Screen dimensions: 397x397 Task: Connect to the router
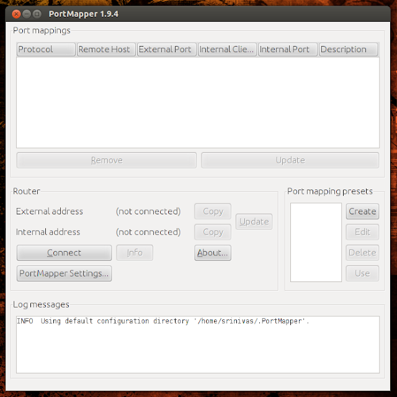pyautogui.click(x=64, y=253)
